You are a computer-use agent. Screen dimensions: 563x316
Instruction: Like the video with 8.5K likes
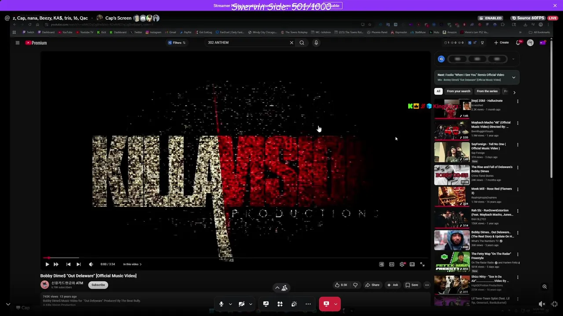coord(341,285)
